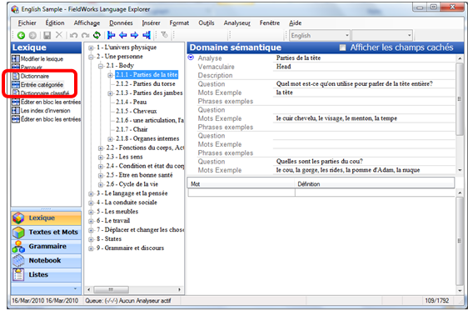
Task: Click scroll-right arrow of tree scrollbar
Action: (179, 290)
